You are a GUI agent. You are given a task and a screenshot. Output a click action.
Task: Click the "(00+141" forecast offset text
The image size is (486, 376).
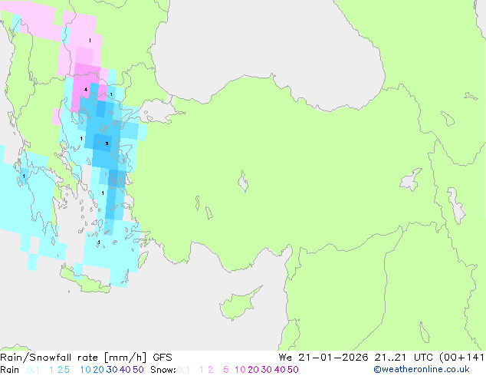(x=462, y=358)
